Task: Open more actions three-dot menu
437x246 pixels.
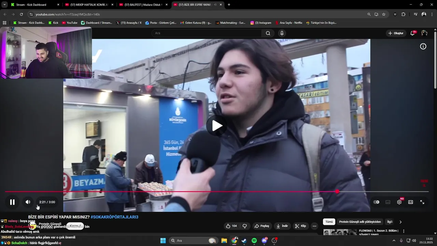Action: (314, 226)
